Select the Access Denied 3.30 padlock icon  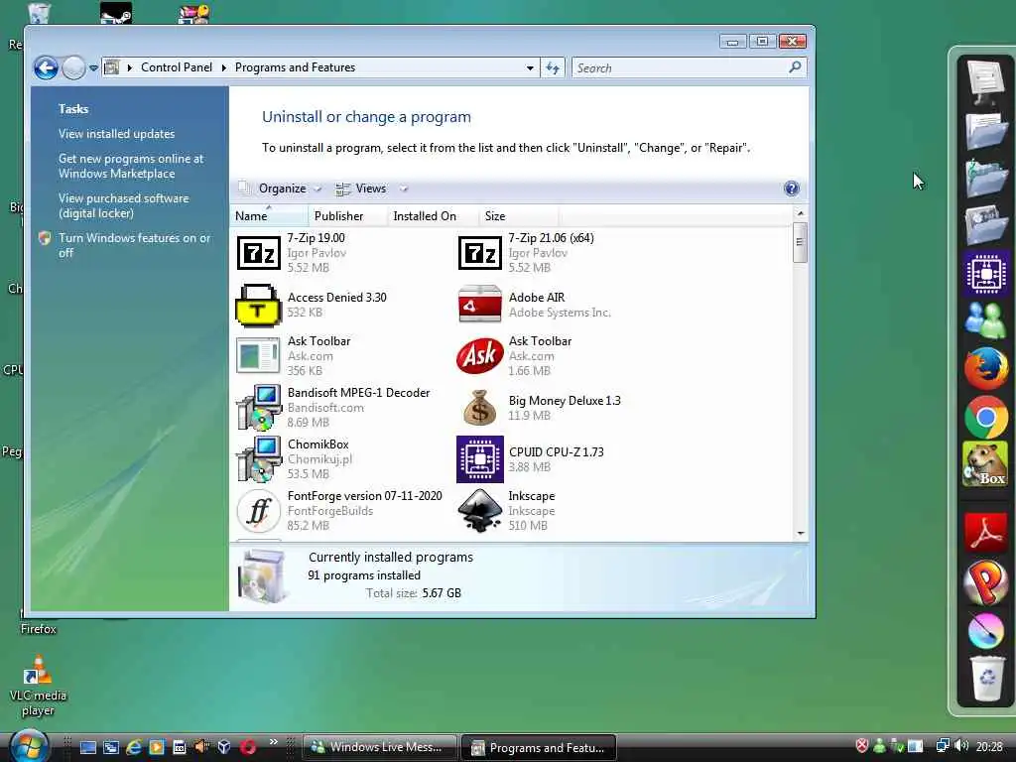(x=258, y=306)
